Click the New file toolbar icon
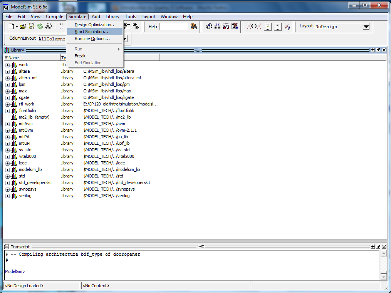The image size is (391, 293). click(11, 26)
